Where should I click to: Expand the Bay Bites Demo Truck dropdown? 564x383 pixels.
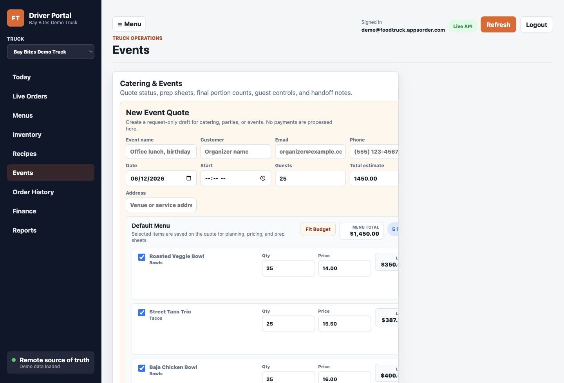tap(51, 52)
